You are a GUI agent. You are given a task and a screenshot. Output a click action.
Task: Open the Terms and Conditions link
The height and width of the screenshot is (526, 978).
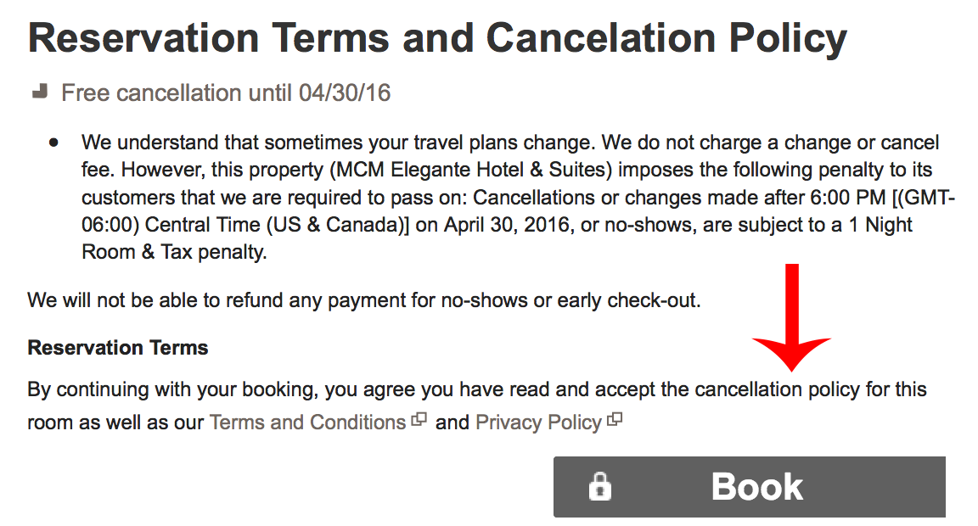coord(307,422)
